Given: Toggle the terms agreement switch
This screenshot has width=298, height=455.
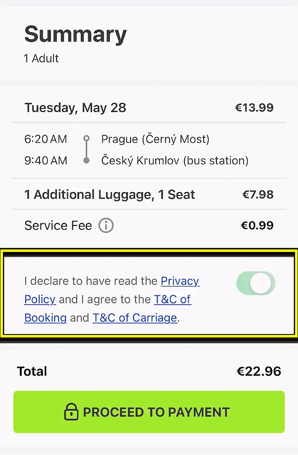Looking at the screenshot, I should tap(256, 283).
